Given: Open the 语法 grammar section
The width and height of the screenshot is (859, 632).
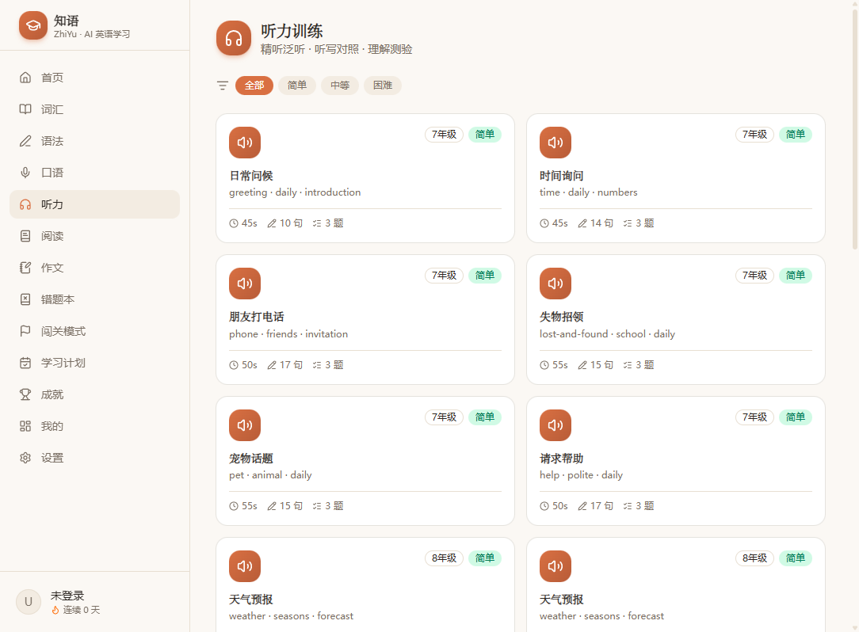Looking at the screenshot, I should [95, 141].
